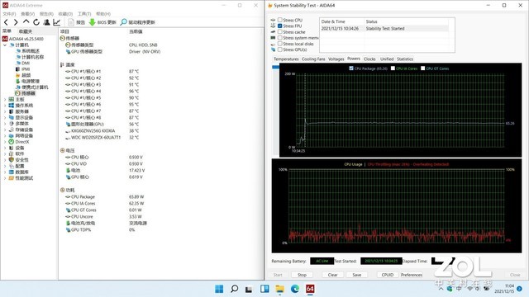The height and width of the screenshot is (297, 529).
Task: Expand the DirectX tree node
Action: pos(5,142)
